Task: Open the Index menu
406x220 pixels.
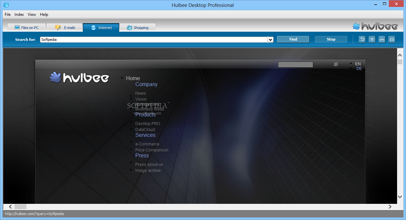Action: tap(19, 15)
